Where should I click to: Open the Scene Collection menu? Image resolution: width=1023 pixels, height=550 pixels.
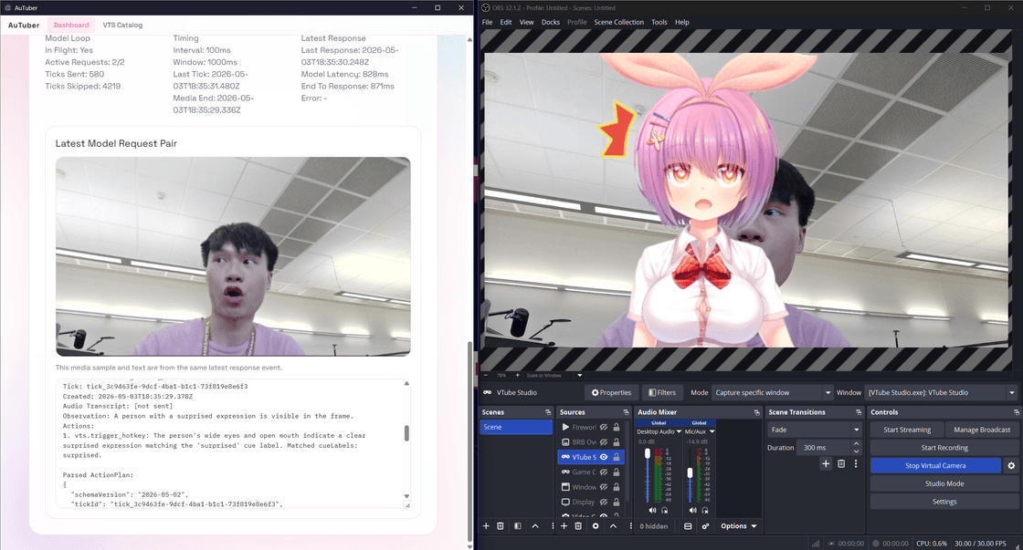click(x=618, y=22)
